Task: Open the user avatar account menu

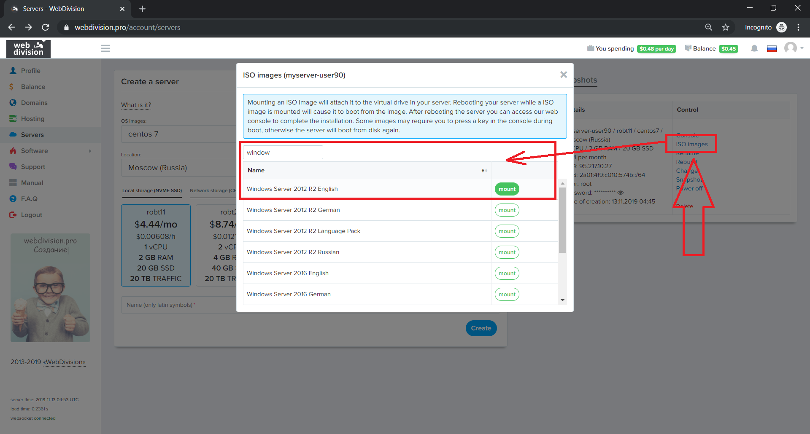Action: coord(791,48)
